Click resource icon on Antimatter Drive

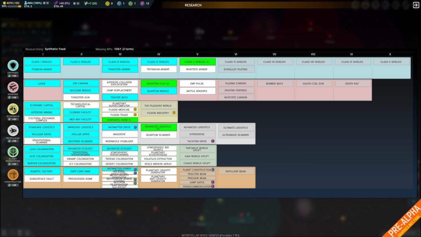135,127
